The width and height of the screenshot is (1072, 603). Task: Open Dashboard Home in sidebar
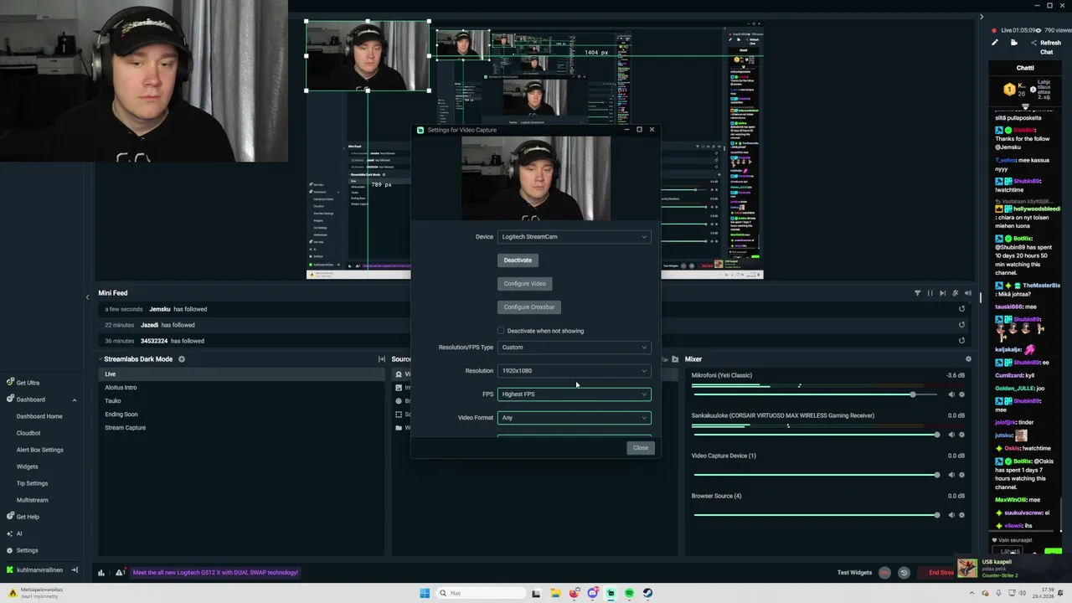click(39, 416)
